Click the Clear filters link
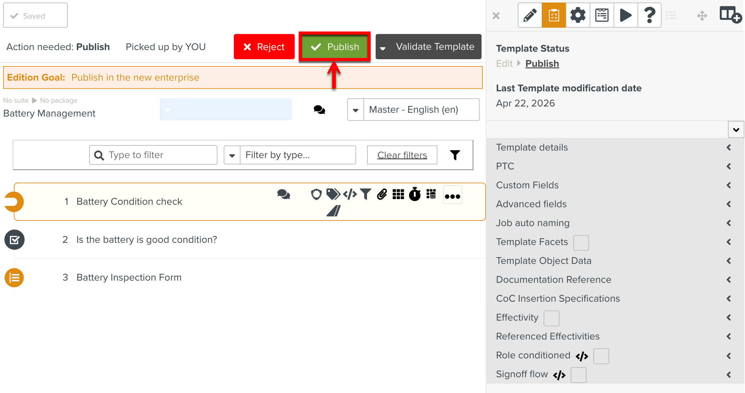The image size is (745, 393). (402, 155)
